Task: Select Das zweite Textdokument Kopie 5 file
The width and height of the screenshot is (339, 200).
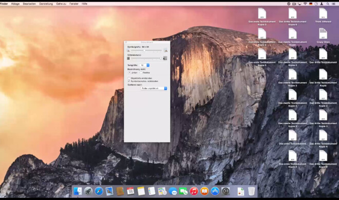Action: 293,118
